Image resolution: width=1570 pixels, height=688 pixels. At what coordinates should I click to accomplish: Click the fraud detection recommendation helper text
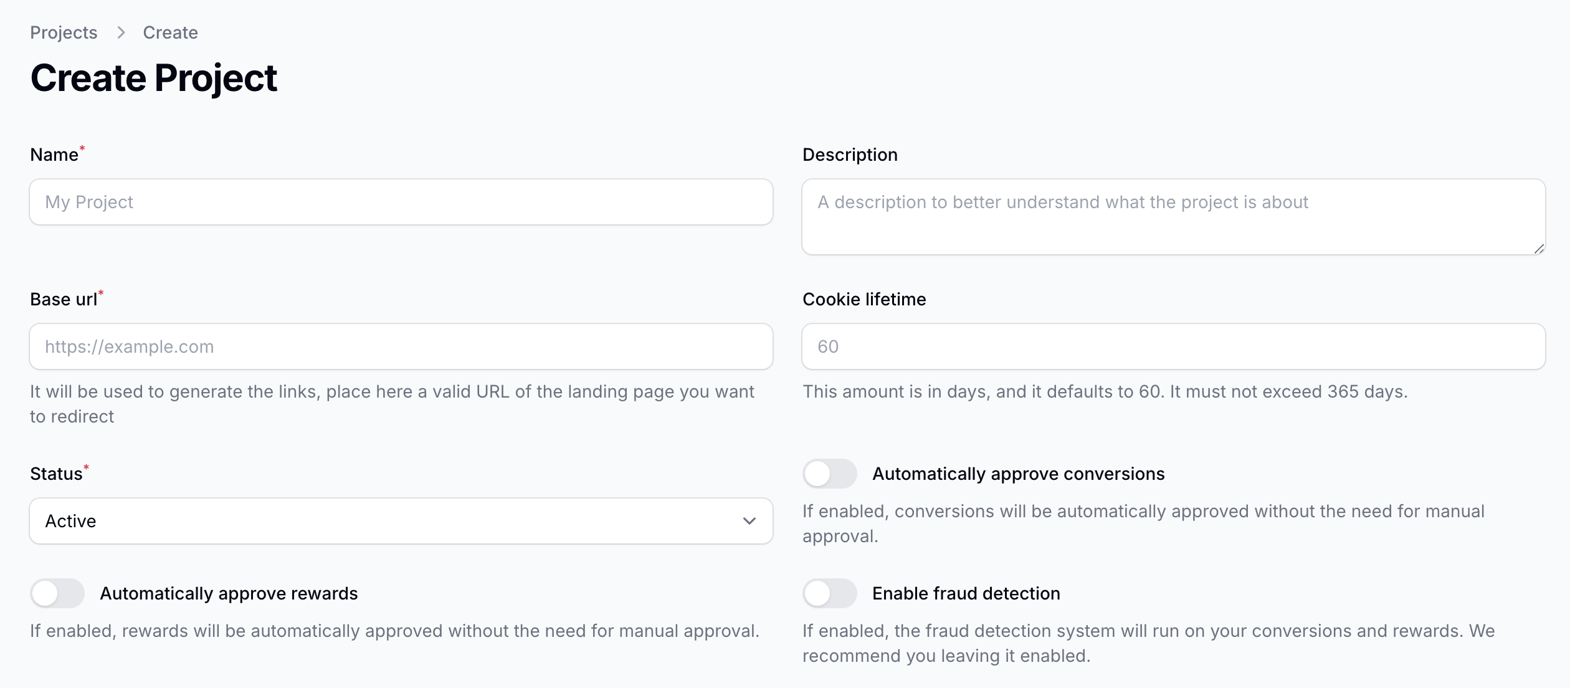click(x=1148, y=643)
